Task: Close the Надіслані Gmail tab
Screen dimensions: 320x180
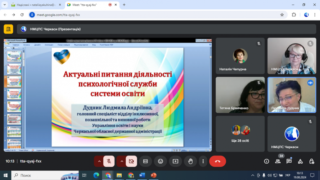Action: (x=60, y=5)
